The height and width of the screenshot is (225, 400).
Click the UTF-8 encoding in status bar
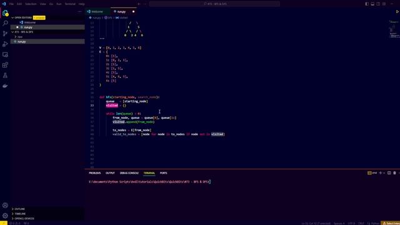coord(351,223)
